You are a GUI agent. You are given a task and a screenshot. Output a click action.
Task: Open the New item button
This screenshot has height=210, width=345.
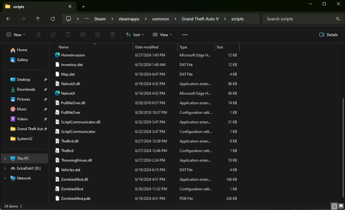pyautogui.click(x=16, y=35)
